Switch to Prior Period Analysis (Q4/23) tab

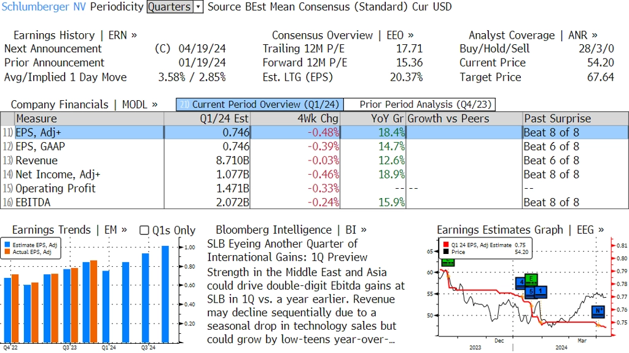coord(420,105)
